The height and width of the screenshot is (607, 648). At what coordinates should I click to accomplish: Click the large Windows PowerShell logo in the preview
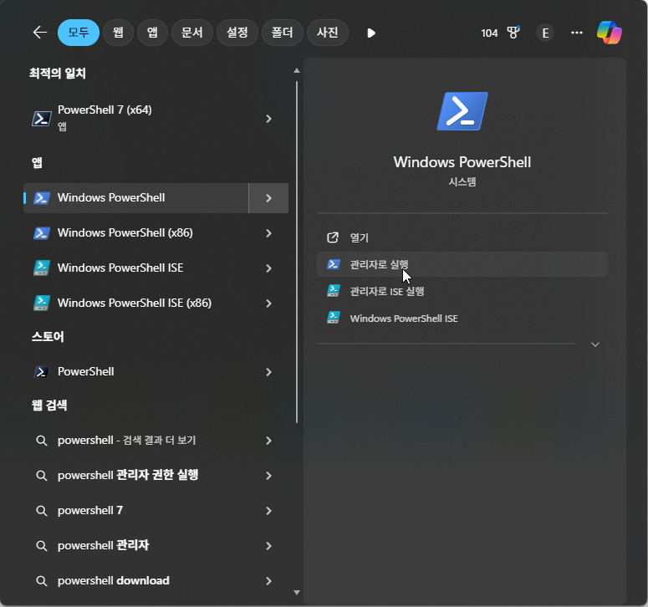[x=462, y=111]
